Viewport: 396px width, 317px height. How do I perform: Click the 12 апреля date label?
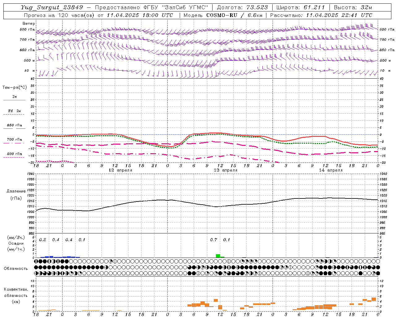pyautogui.click(x=120, y=170)
